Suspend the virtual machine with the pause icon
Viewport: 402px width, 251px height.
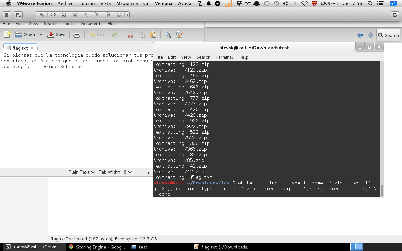(x=7, y=14)
